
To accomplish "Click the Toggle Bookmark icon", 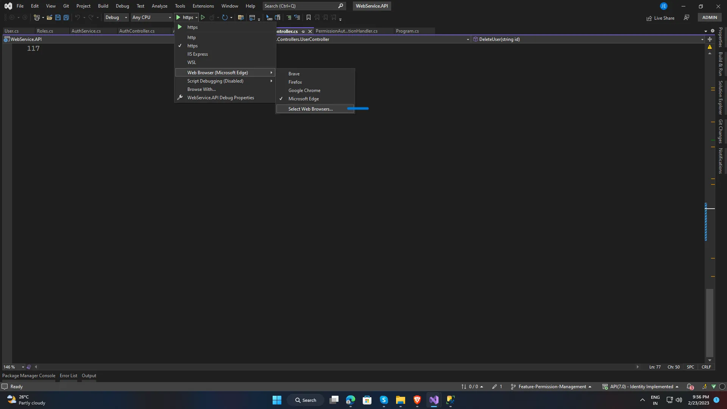I will point(309,17).
